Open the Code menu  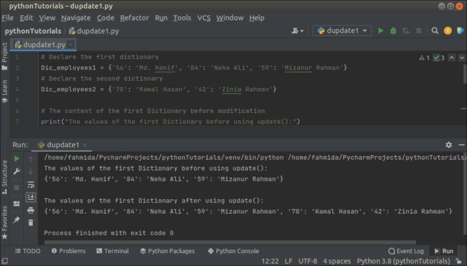coord(105,18)
